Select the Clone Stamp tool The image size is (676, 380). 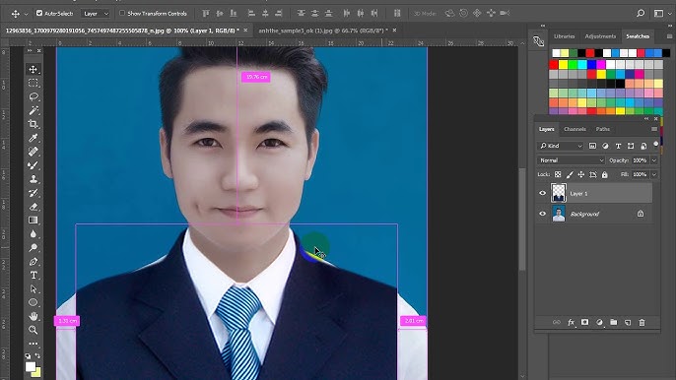[x=34, y=179]
